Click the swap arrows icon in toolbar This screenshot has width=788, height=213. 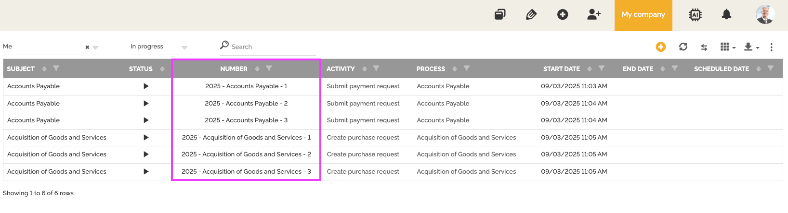click(704, 47)
